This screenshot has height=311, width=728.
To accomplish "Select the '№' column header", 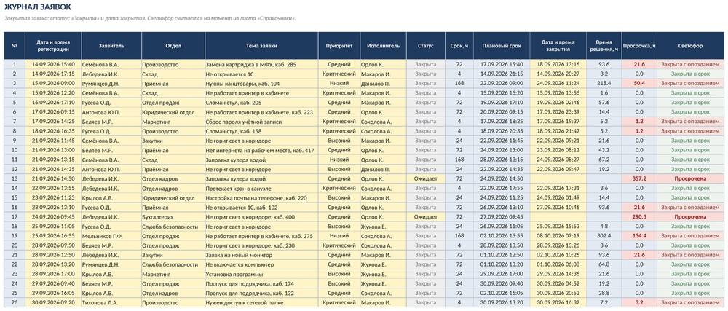I will [x=15, y=46].
